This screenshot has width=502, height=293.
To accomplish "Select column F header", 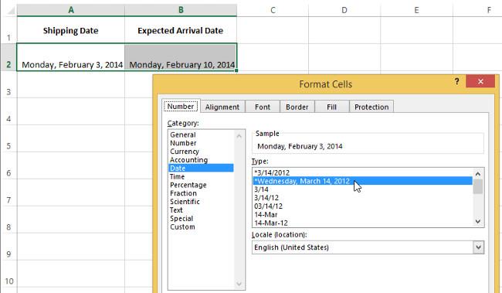I will 477,10.
